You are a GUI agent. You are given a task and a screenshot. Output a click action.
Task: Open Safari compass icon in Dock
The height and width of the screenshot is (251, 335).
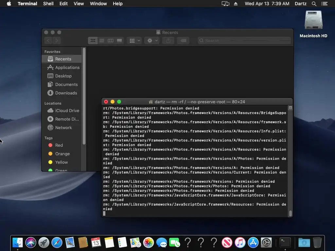[x=57, y=243]
